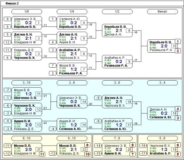Select the 0:2 score of Шевченко vs Аушев
The height and width of the screenshot is (160, 184).
119,149
